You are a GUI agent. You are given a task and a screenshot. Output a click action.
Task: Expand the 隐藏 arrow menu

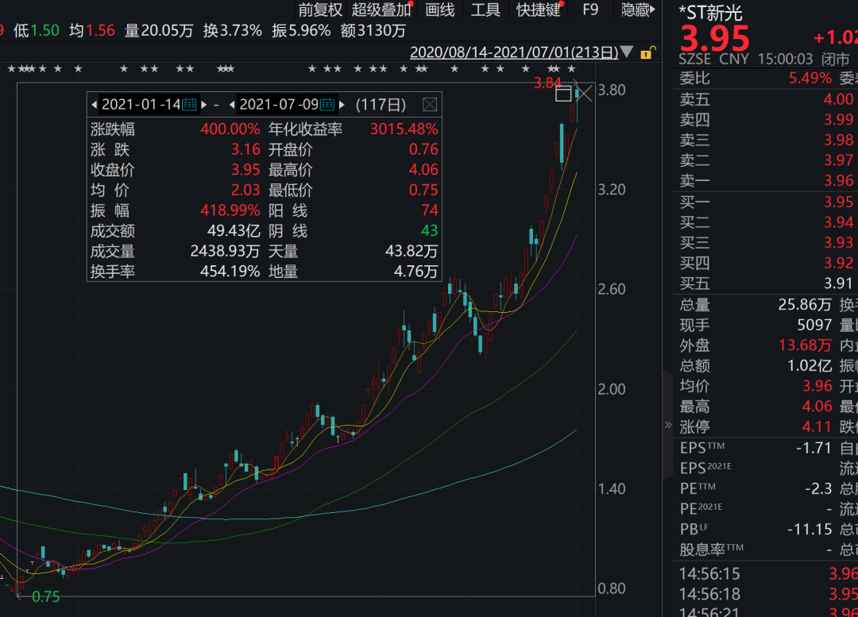coord(651,11)
